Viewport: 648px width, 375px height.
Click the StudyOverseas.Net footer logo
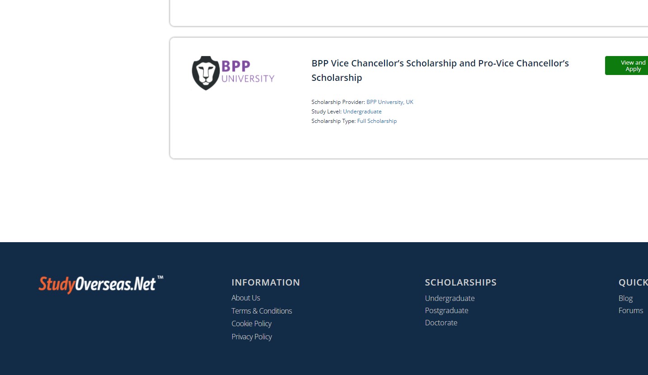tap(101, 284)
